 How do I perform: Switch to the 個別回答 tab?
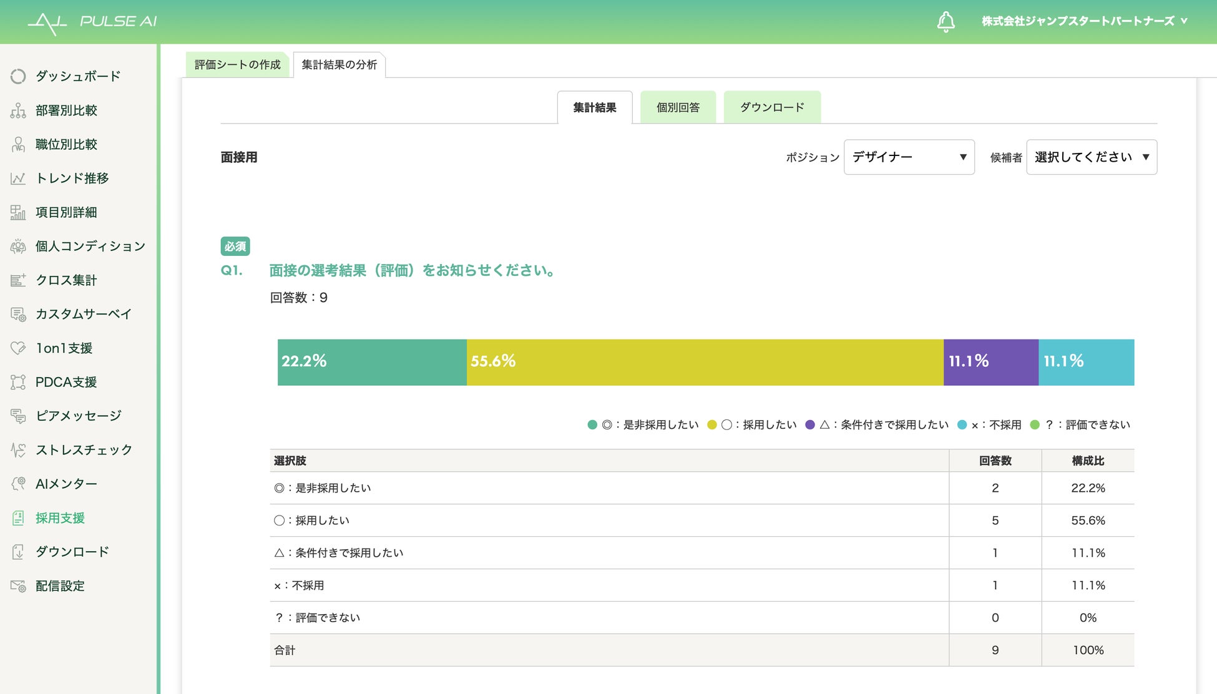coord(678,107)
